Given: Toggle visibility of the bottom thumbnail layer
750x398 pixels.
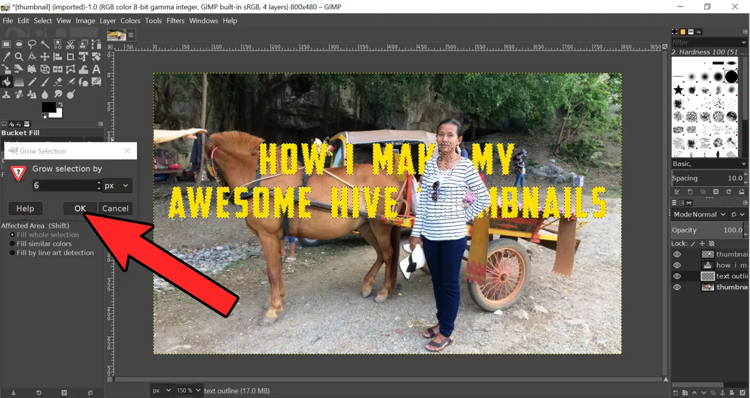Looking at the screenshot, I should [x=677, y=287].
